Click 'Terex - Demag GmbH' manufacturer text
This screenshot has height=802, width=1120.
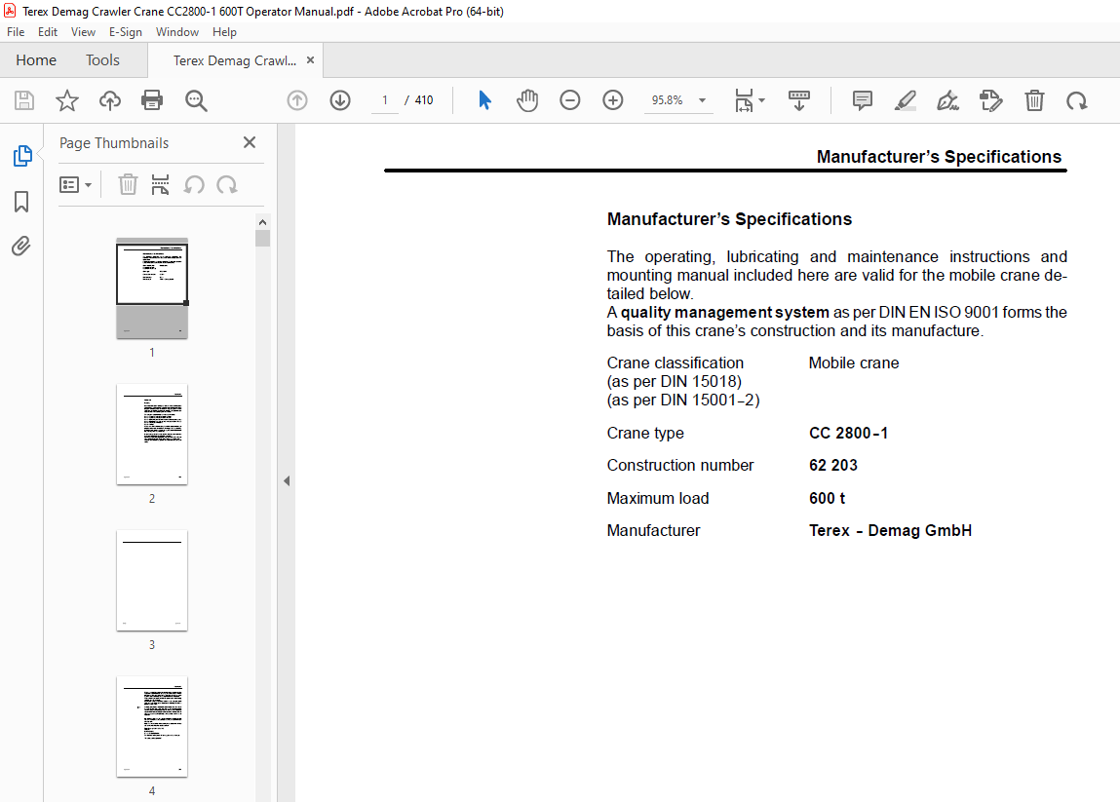coord(890,531)
